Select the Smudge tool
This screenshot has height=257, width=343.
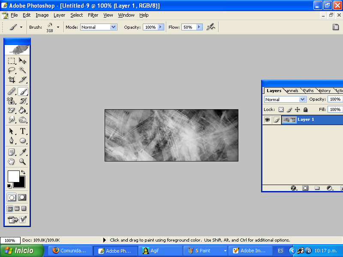point(12,120)
